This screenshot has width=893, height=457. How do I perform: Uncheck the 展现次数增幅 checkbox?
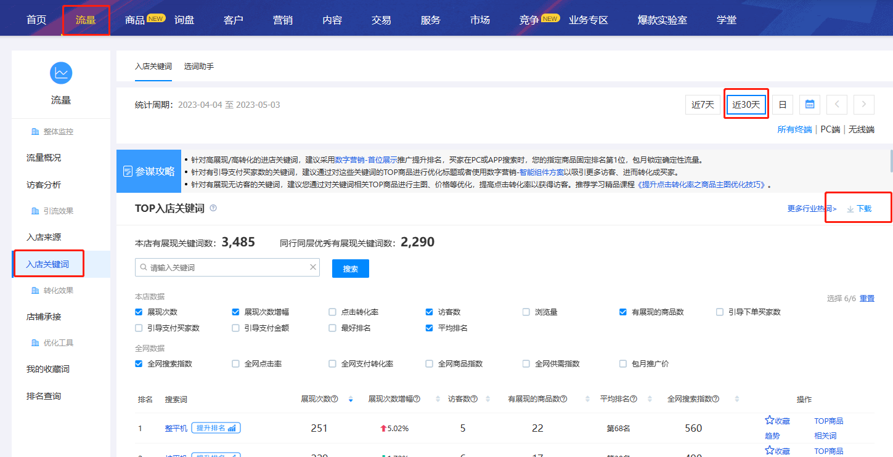tap(235, 312)
